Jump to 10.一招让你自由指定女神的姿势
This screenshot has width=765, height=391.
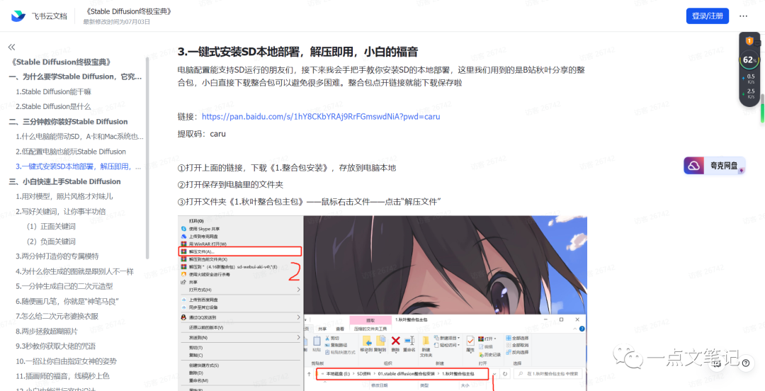pos(66,361)
